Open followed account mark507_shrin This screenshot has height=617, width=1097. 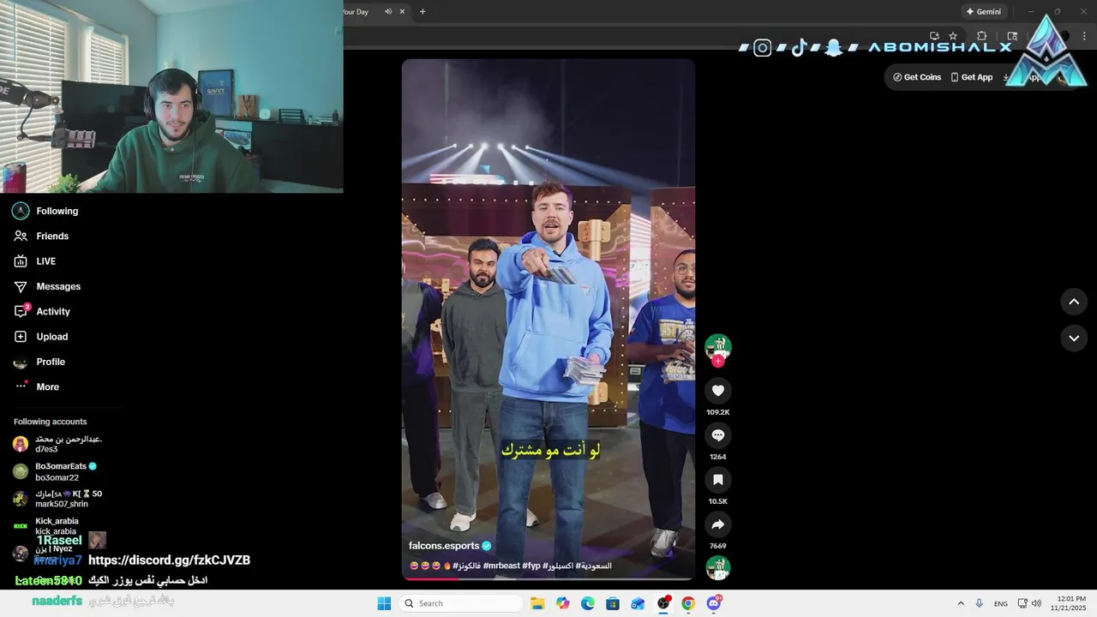click(x=58, y=499)
